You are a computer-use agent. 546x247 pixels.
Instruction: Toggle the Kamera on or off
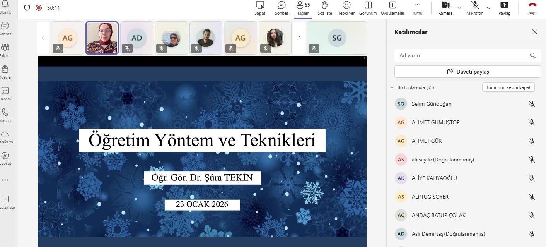coord(445,5)
